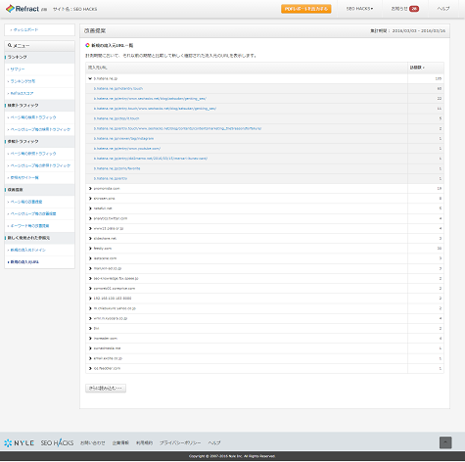The width and height of the screenshot is (465, 462).
Task: Open 参照元サイト一覧 in the sidebar
Action: [24, 177]
